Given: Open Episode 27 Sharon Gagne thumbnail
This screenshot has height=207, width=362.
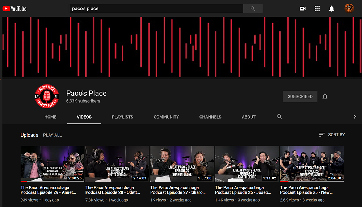Looking at the screenshot, I should coord(182,164).
